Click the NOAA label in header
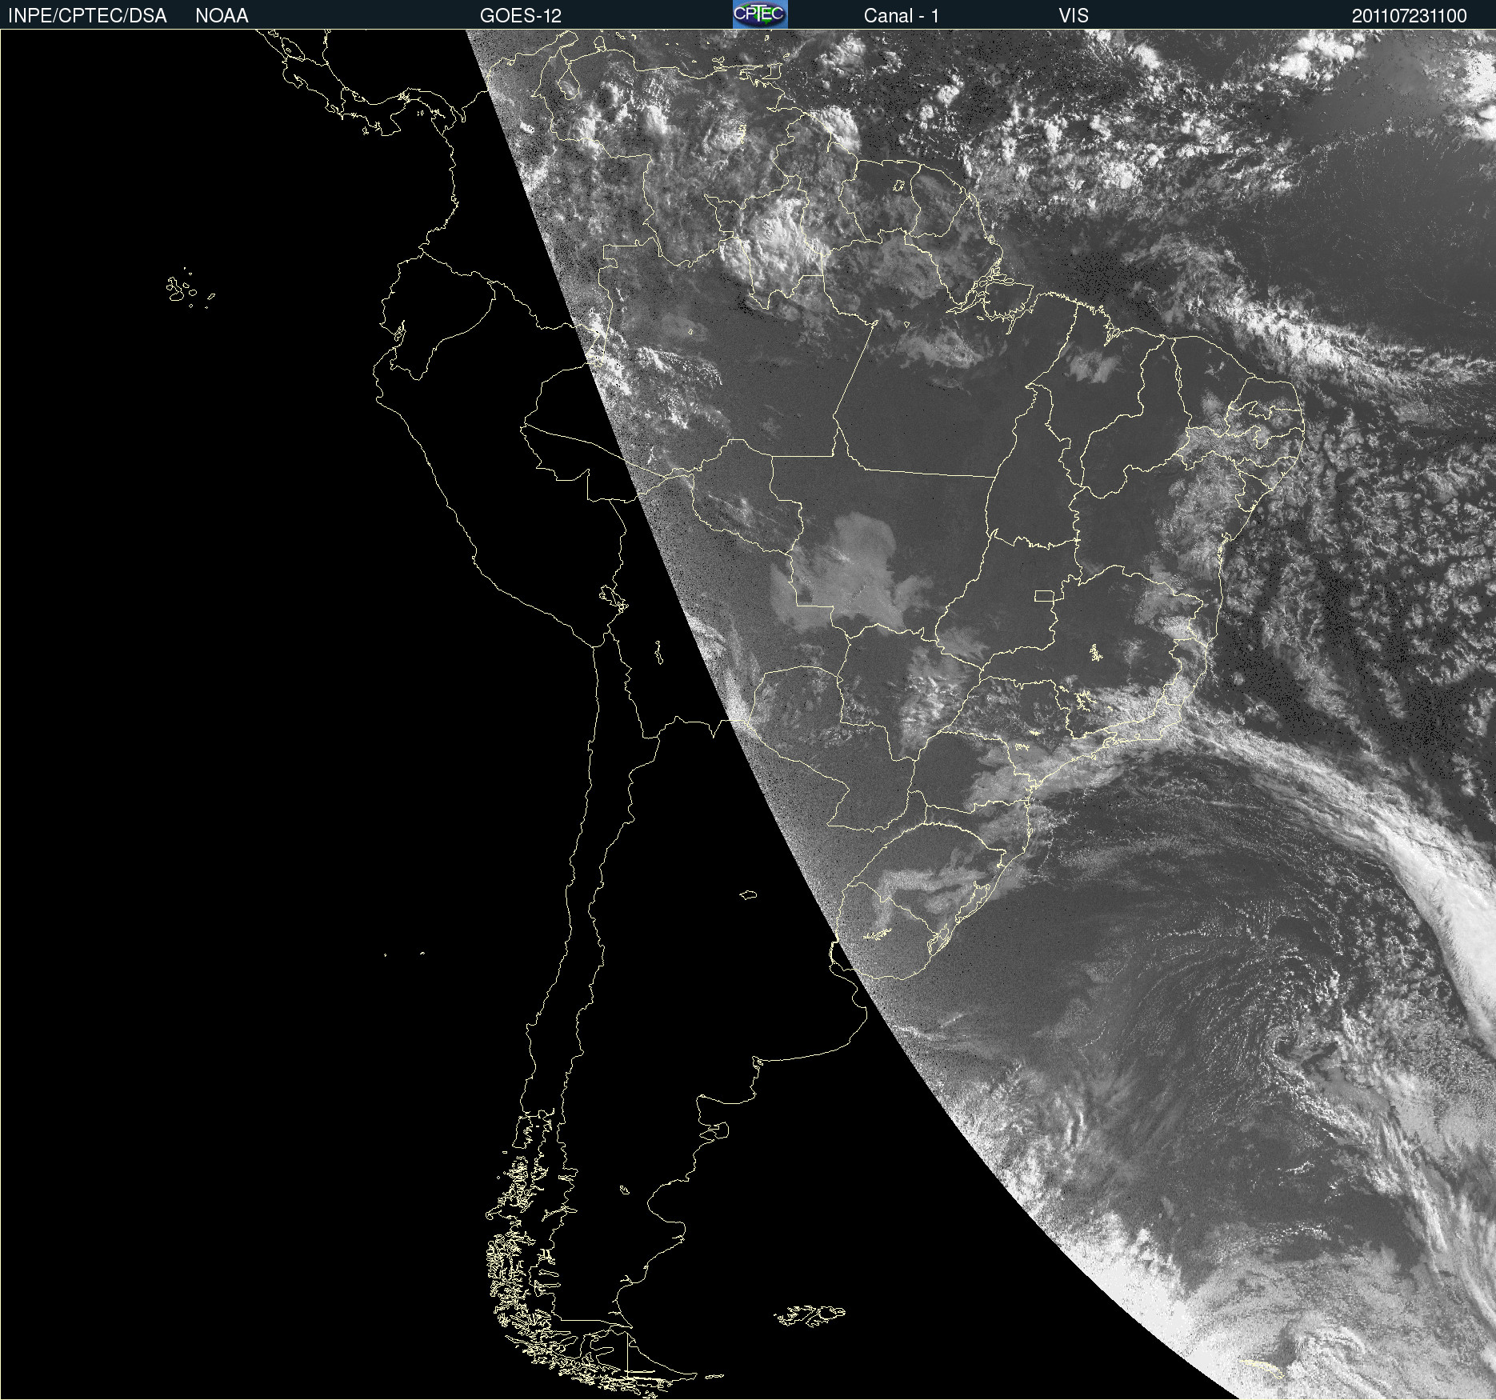Screen dimensions: 1496x1400 [222, 16]
